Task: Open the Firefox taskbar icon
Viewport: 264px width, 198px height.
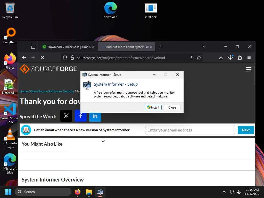Action: click(x=77, y=192)
